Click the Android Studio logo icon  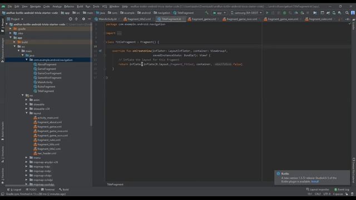click(x=3, y=7)
